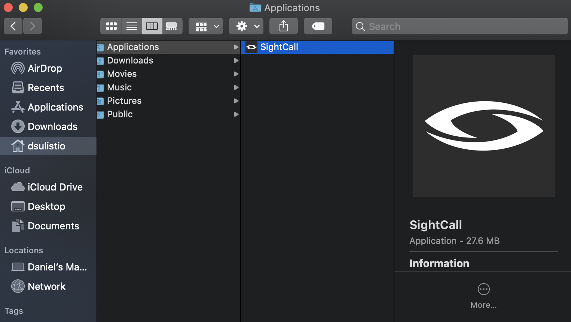Screen dimensions: 571x322
Task: Select the Applications folder in the column
Action: [x=168, y=47]
